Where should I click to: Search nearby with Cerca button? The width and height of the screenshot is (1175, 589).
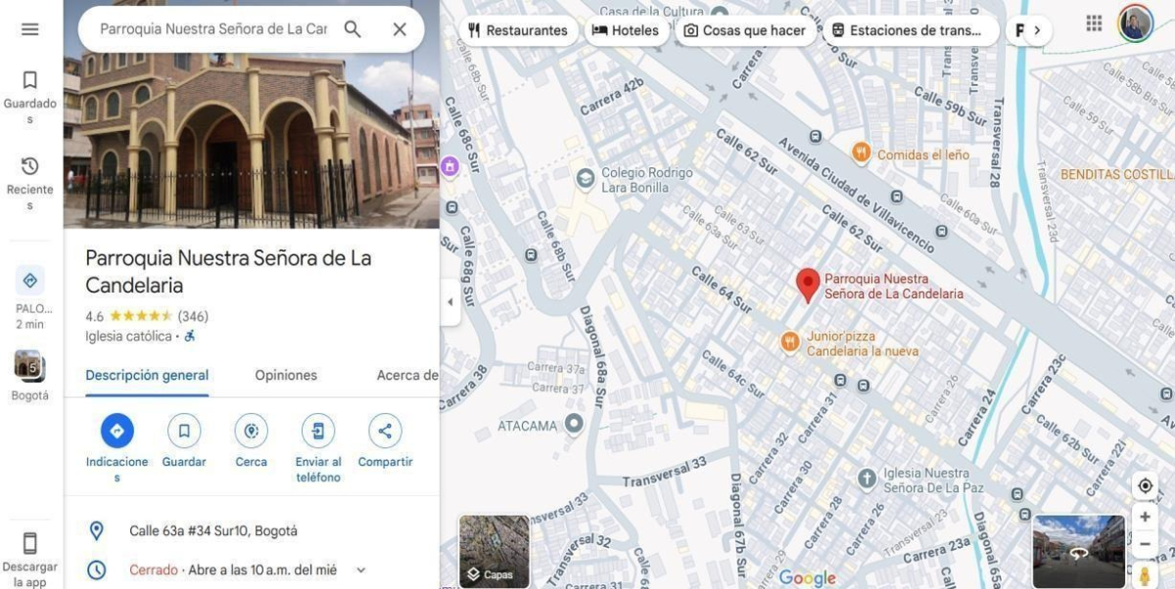[x=251, y=430]
